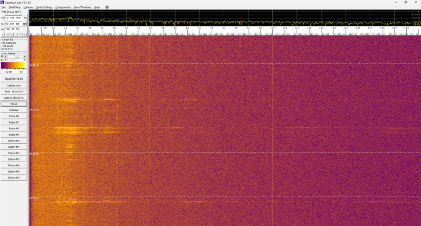Click Button #10
Screen dimensions: 421x226
point(14,141)
